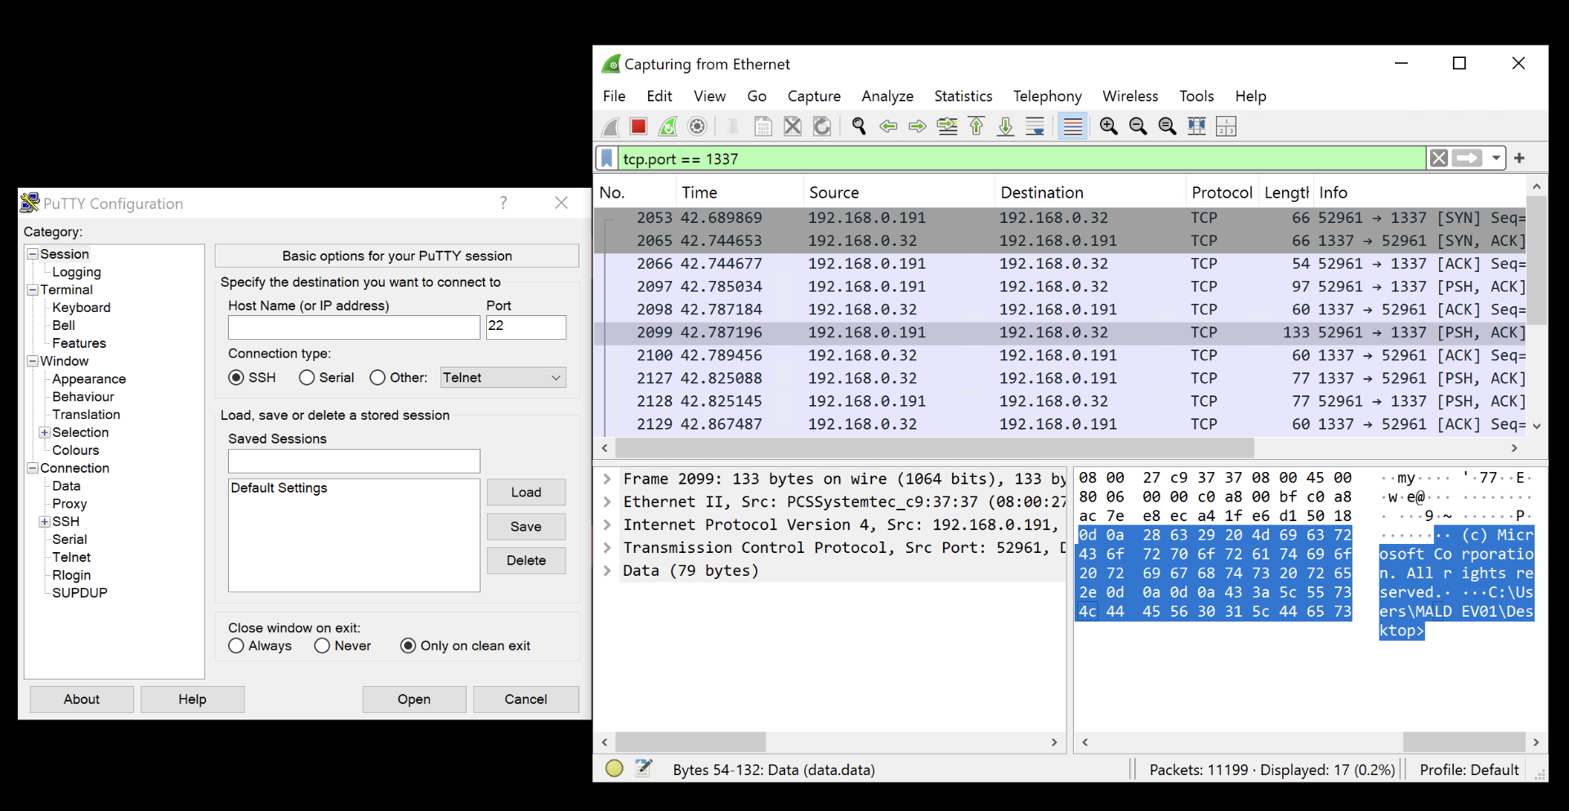The width and height of the screenshot is (1569, 811).
Task: Go back in packet history arrow
Action: (x=888, y=127)
